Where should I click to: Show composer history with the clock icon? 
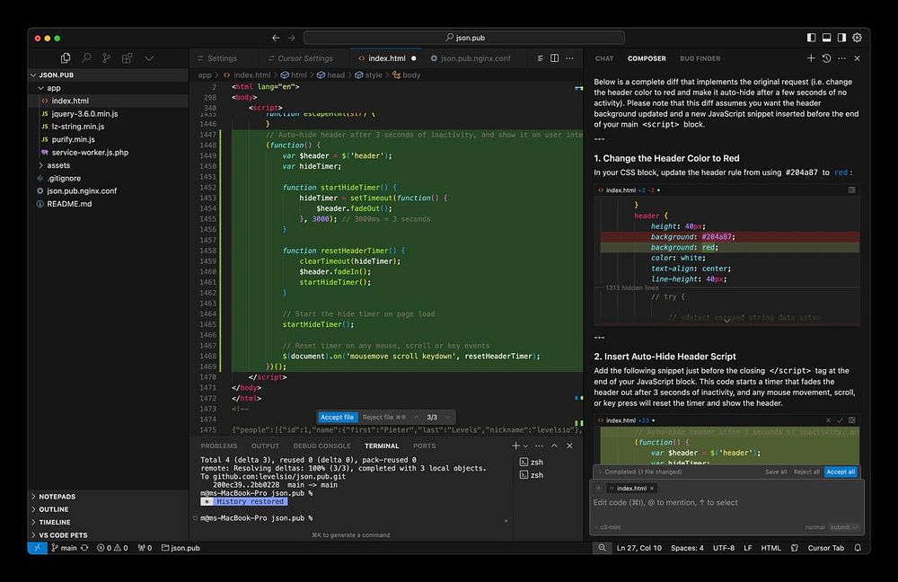click(x=825, y=58)
